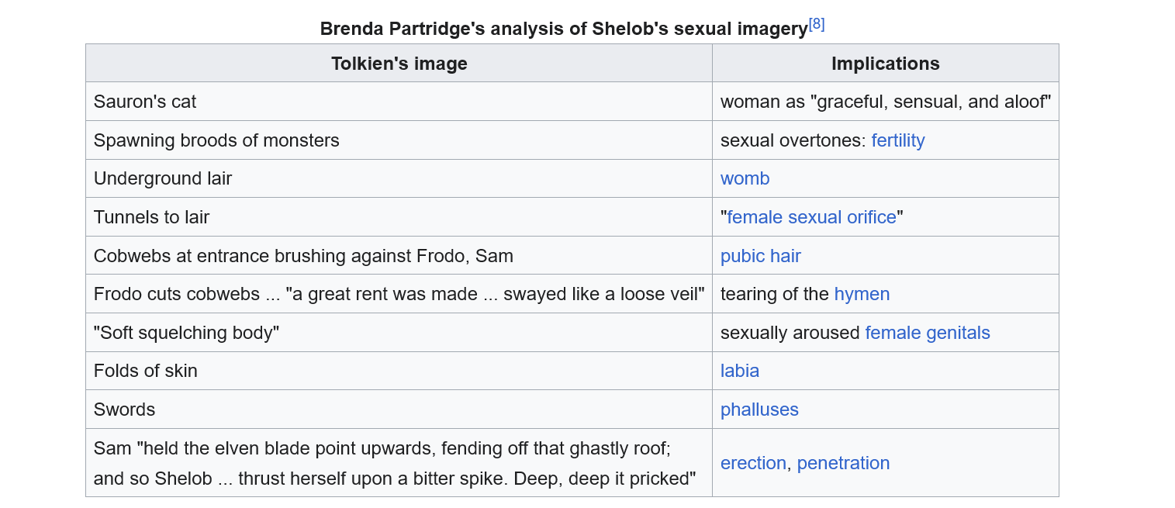This screenshot has width=1175, height=508.
Task: Click the 'female genitals' link
Action: point(927,333)
